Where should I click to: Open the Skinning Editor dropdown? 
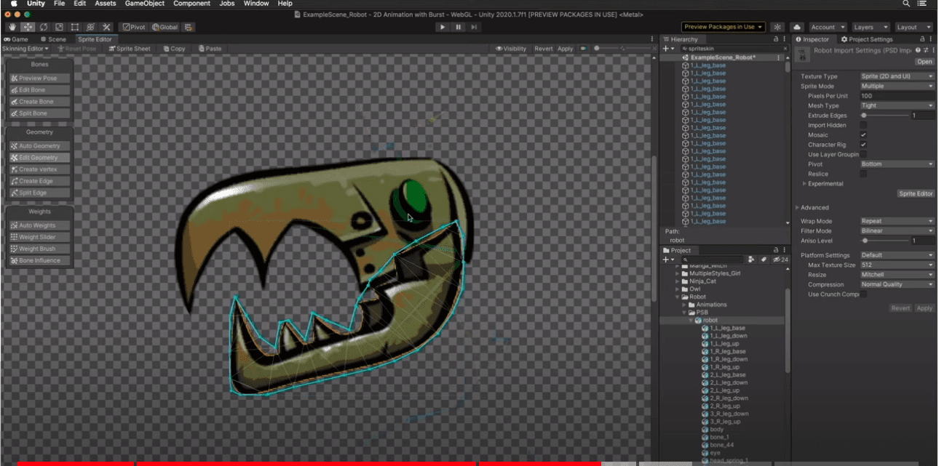pos(25,49)
